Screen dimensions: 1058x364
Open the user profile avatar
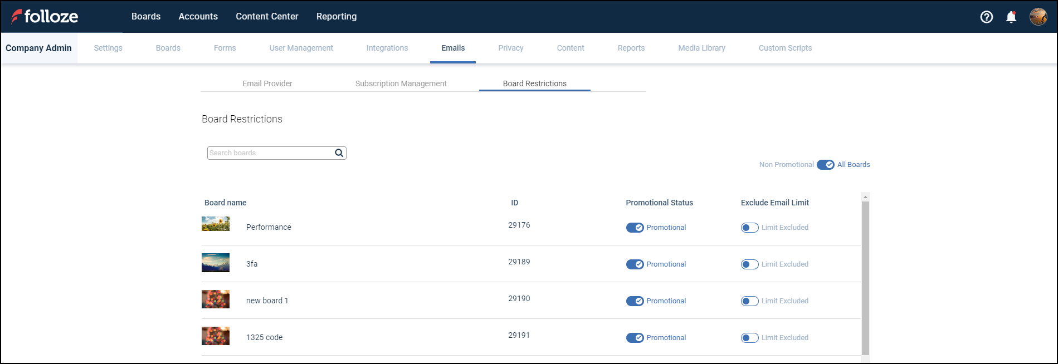click(1038, 17)
